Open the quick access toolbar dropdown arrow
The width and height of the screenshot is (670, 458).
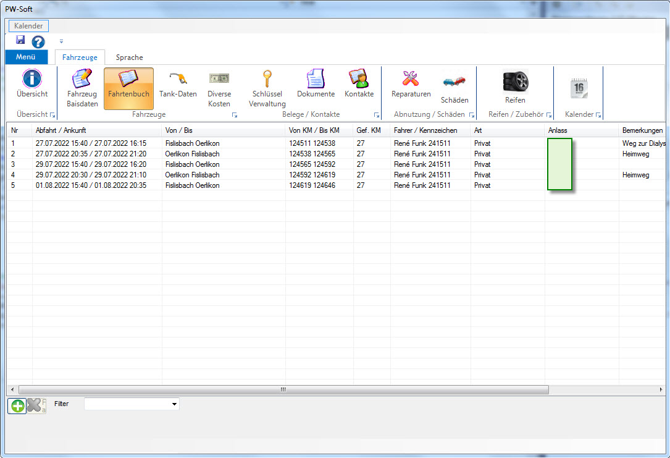61,41
